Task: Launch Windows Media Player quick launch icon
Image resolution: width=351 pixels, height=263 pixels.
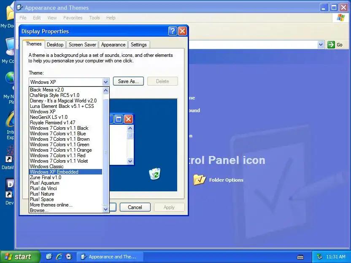Action: (69, 257)
